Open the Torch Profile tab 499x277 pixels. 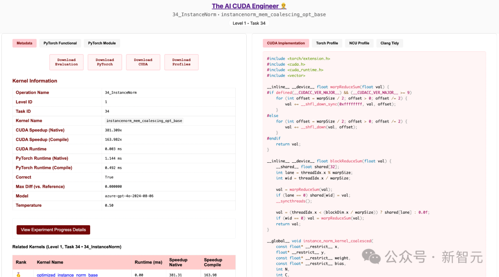click(x=327, y=43)
